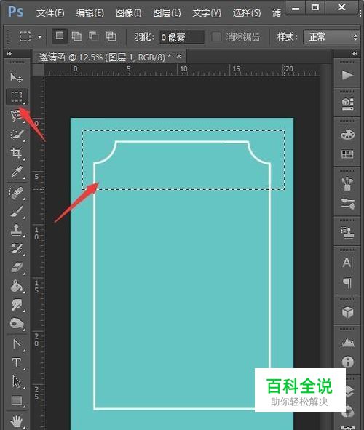Select the Spot Healing Brush tool
The width and height of the screenshot is (364, 430).
pyautogui.click(x=17, y=193)
